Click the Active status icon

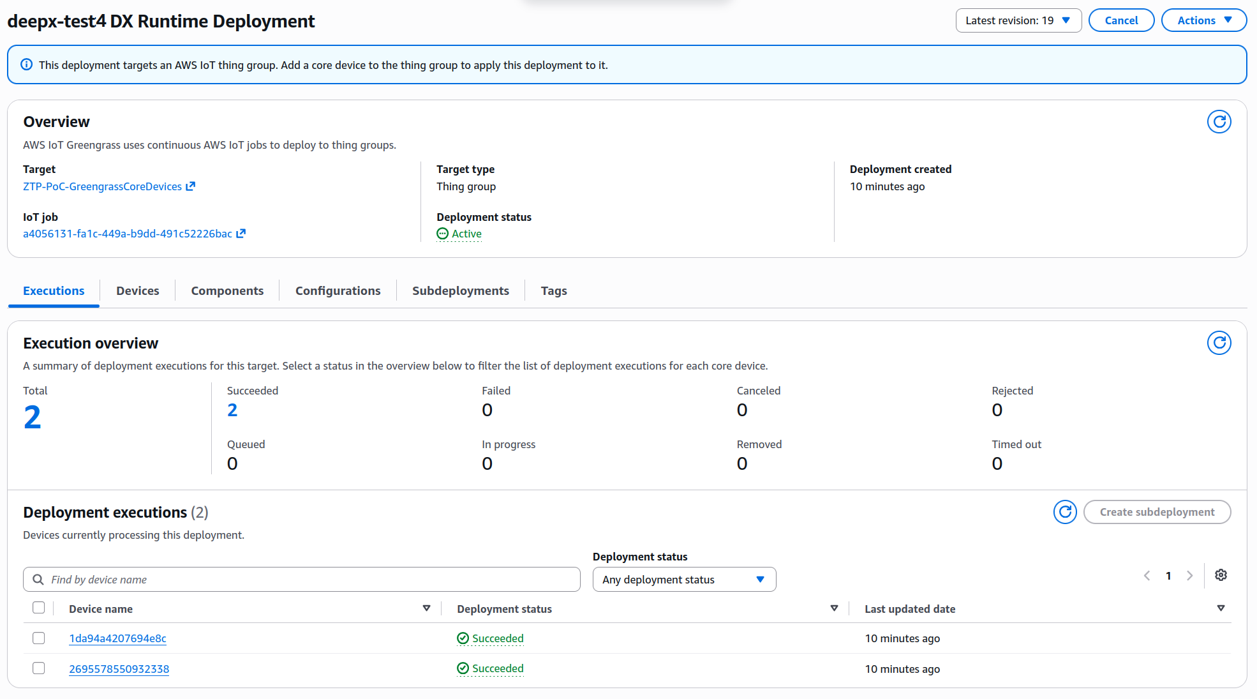tap(442, 234)
